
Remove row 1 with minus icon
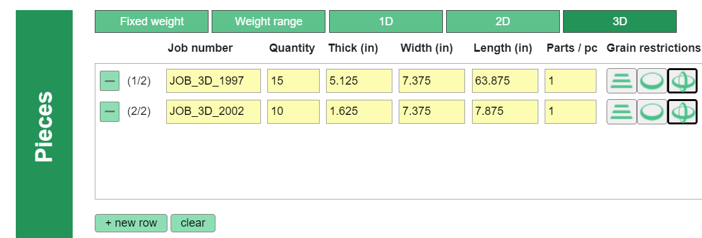pos(109,81)
